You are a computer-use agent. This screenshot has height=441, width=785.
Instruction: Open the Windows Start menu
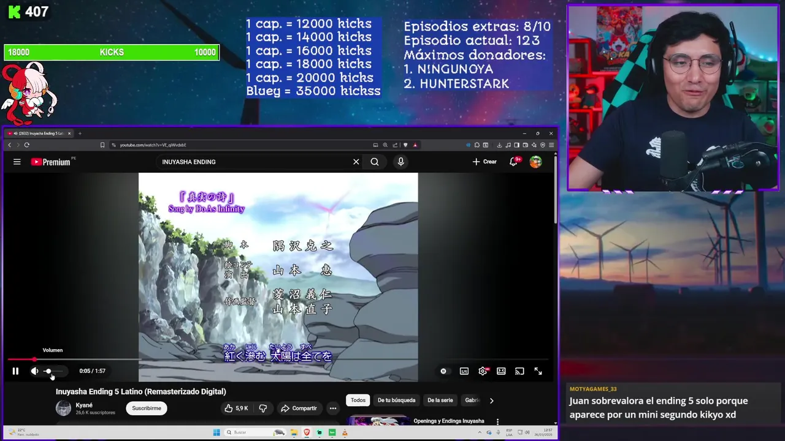click(216, 432)
